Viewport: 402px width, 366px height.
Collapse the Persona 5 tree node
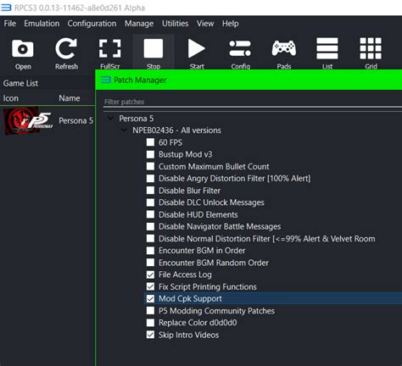pyautogui.click(x=110, y=119)
